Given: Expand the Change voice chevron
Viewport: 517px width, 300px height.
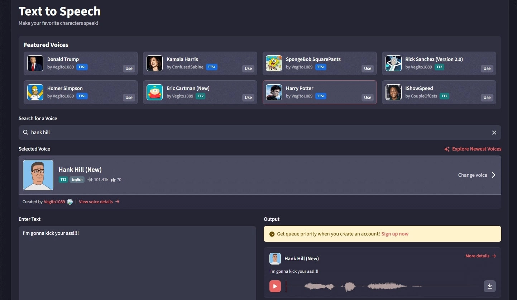Looking at the screenshot, I should pyautogui.click(x=493, y=175).
